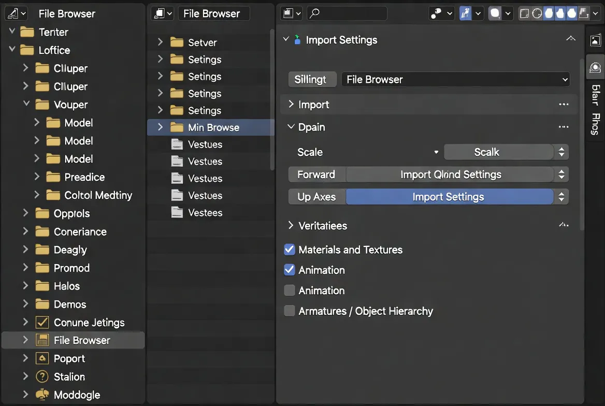Click the Vestees file icon

pos(177,212)
